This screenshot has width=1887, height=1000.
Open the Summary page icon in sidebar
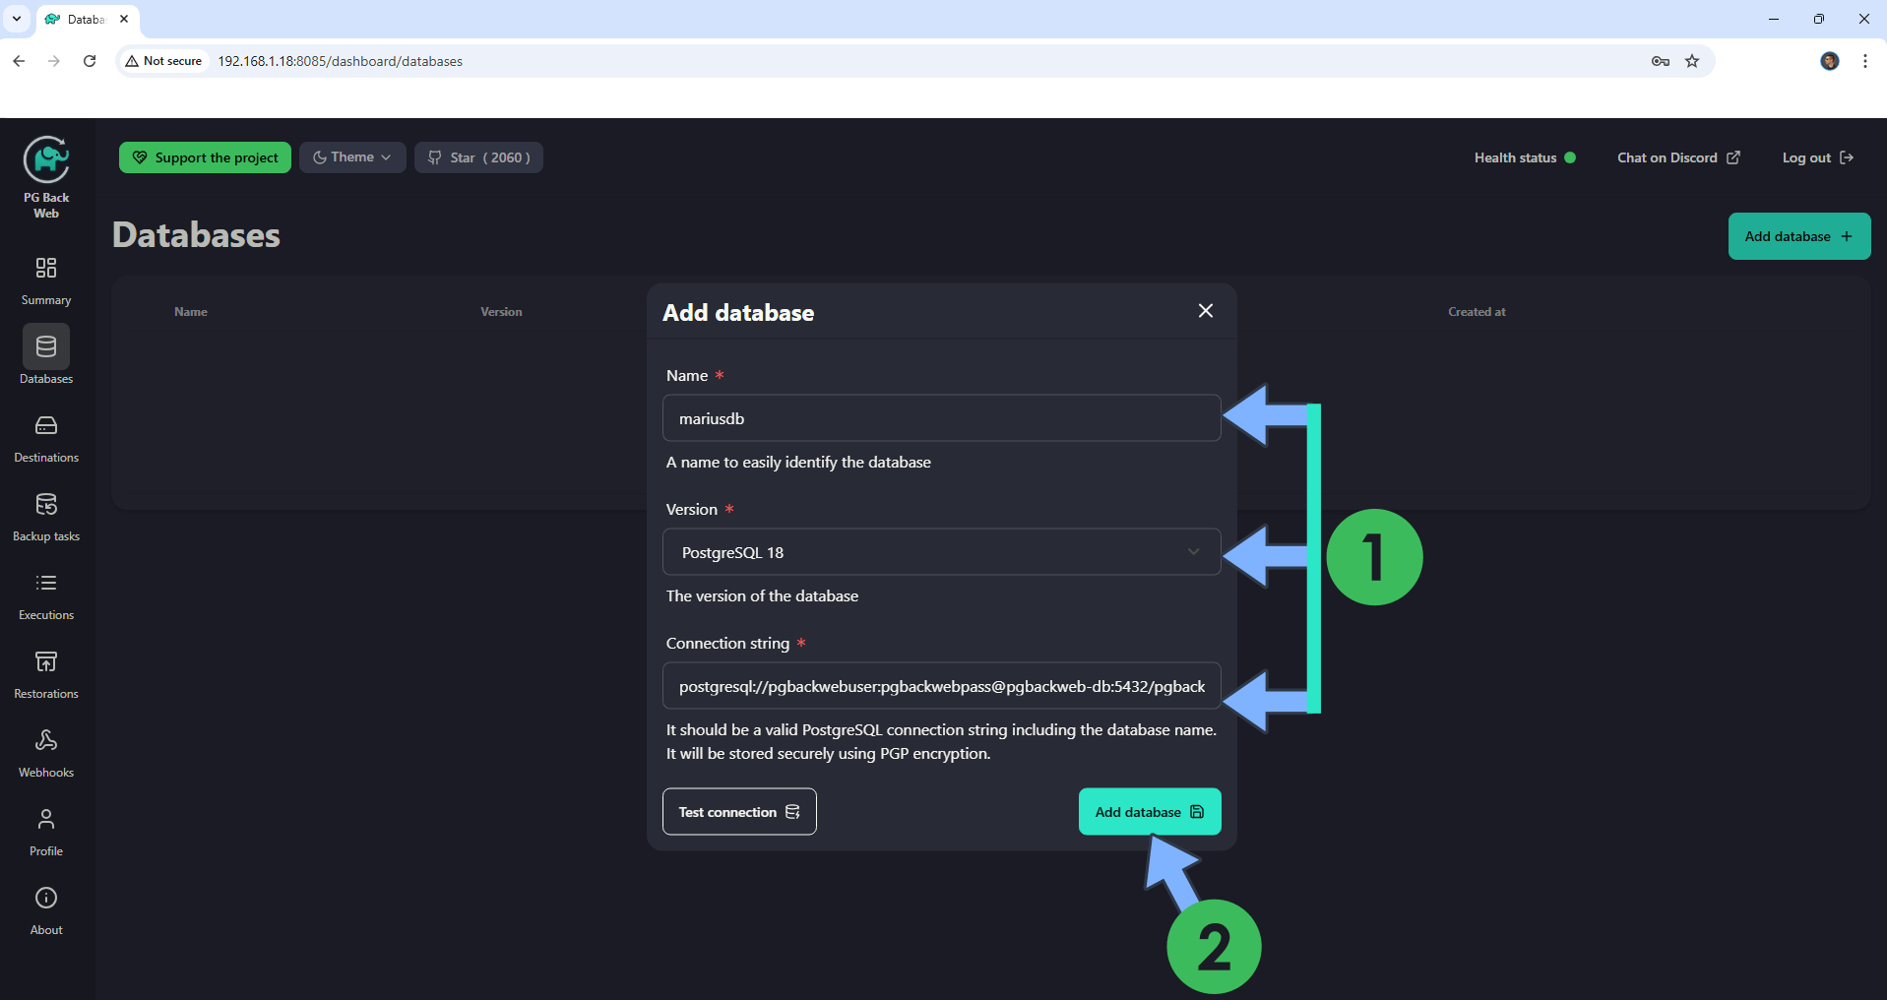46,269
